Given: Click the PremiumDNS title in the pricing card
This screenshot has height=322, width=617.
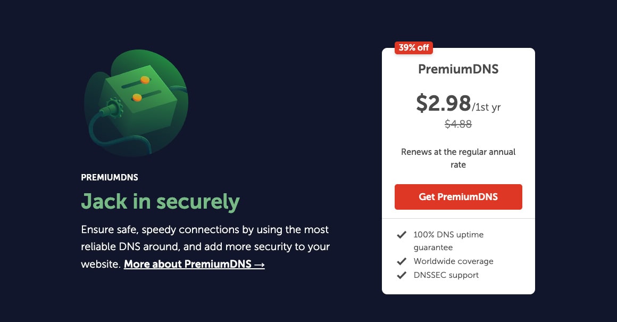Looking at the screenshot, I should point(458,69).
